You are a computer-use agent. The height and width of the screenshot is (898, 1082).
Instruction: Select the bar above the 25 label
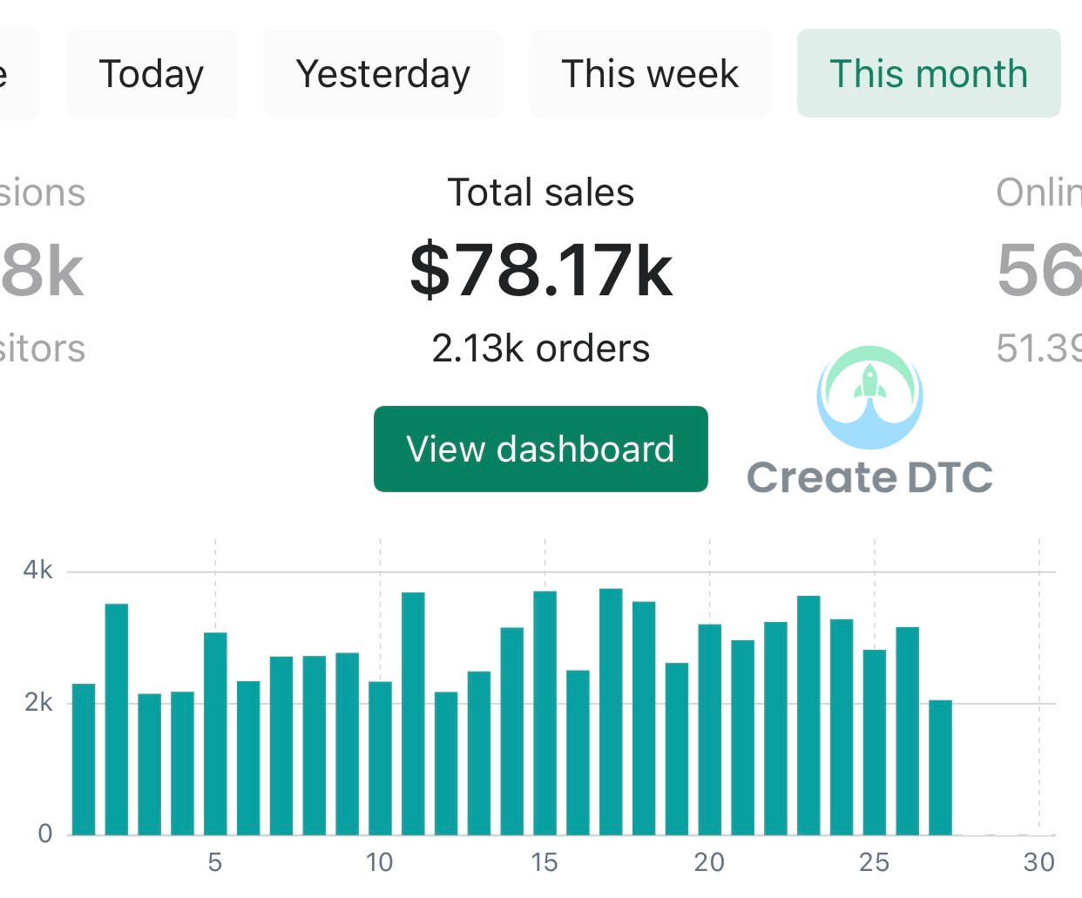tap(875, 742)
